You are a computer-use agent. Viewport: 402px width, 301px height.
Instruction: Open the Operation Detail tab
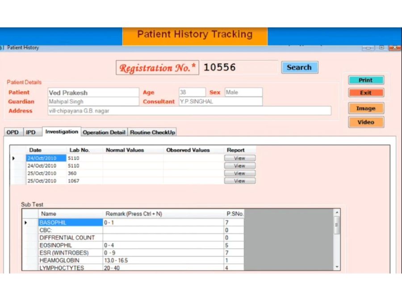(104, 132)
